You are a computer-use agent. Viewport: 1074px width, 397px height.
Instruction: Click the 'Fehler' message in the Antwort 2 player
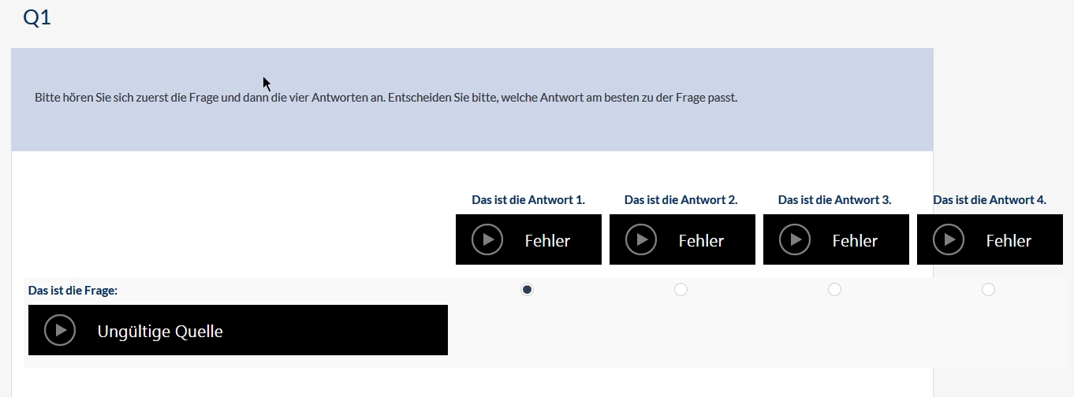pos(701,240)
